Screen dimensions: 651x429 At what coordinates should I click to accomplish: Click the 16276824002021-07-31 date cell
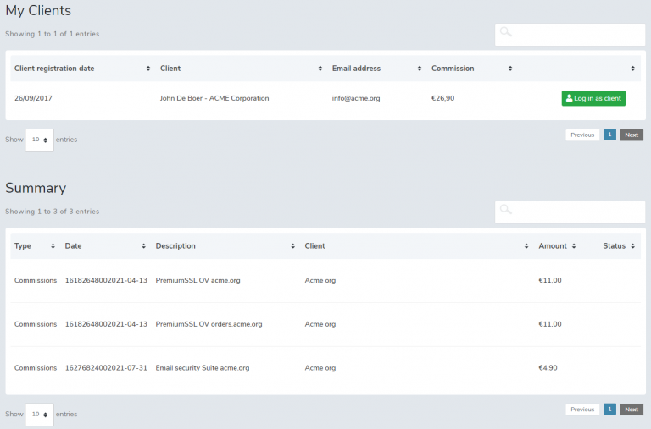point(106,368)
